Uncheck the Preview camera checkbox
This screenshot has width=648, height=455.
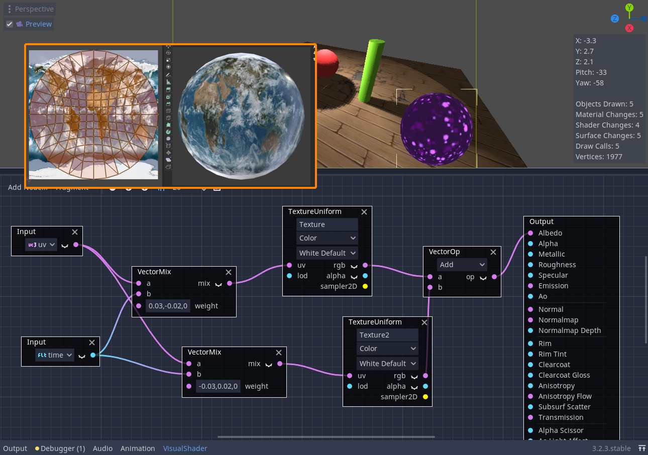(9, 24)
